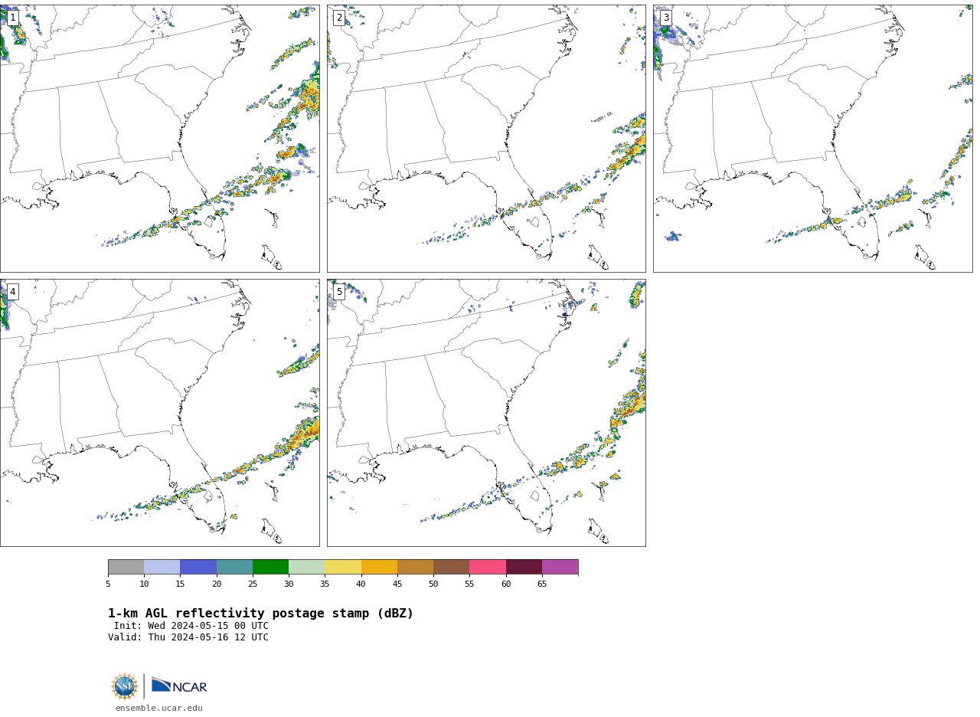Click the NSF logo icon

(125, 686)
